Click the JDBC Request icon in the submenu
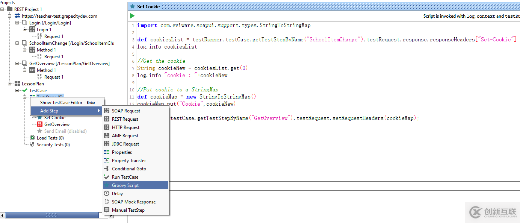 tap(107, 144)
